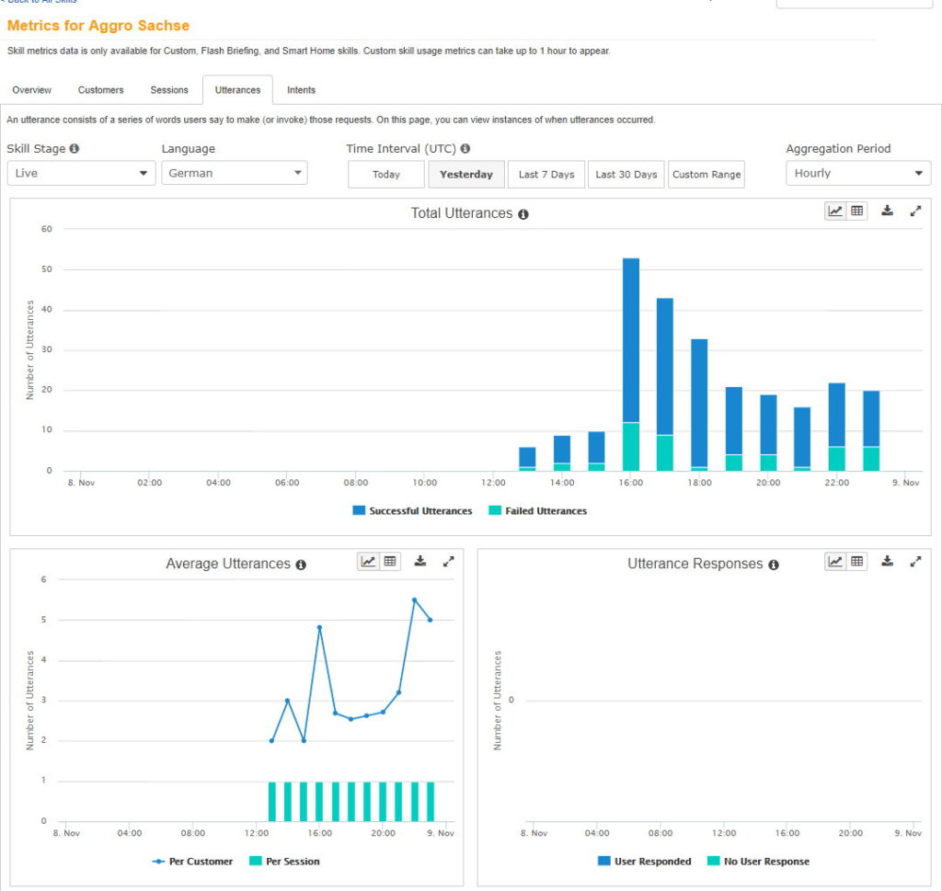Show Total Utterances as table view
The image size is (942, 891).
856,211
